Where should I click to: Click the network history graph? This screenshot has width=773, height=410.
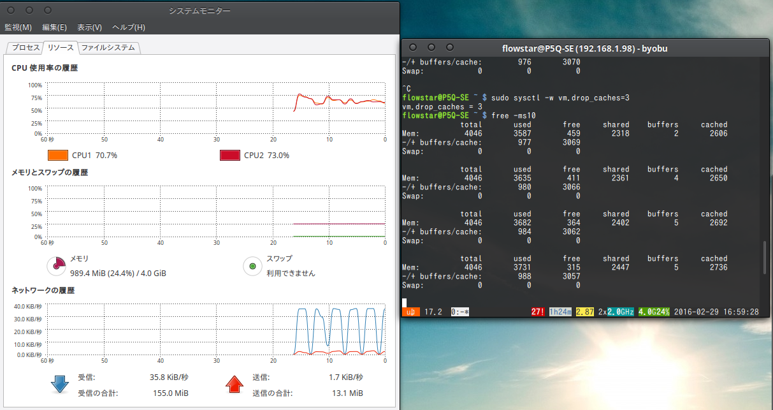point(215,329)
